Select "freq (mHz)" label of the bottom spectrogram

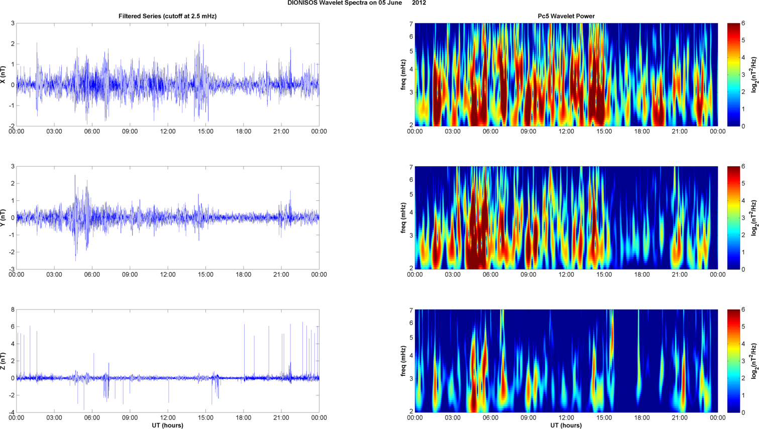[403, 361]
